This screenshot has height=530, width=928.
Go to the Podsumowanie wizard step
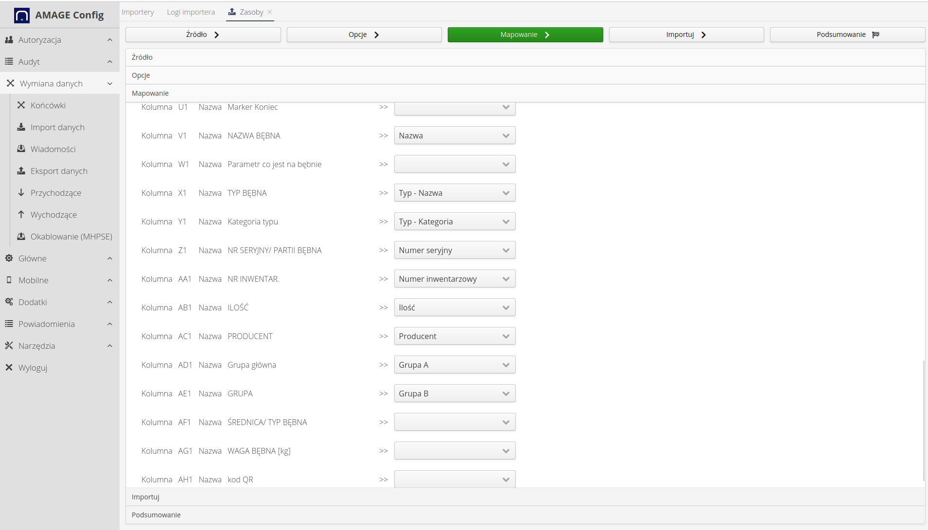(x=847, y=34)
